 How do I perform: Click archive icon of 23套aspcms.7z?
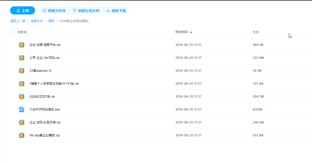22,71
